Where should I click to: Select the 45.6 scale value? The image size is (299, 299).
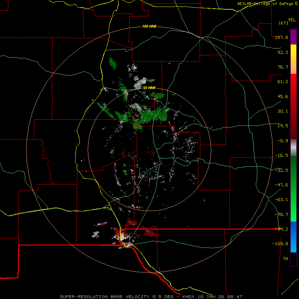click(x=283, y=96)
